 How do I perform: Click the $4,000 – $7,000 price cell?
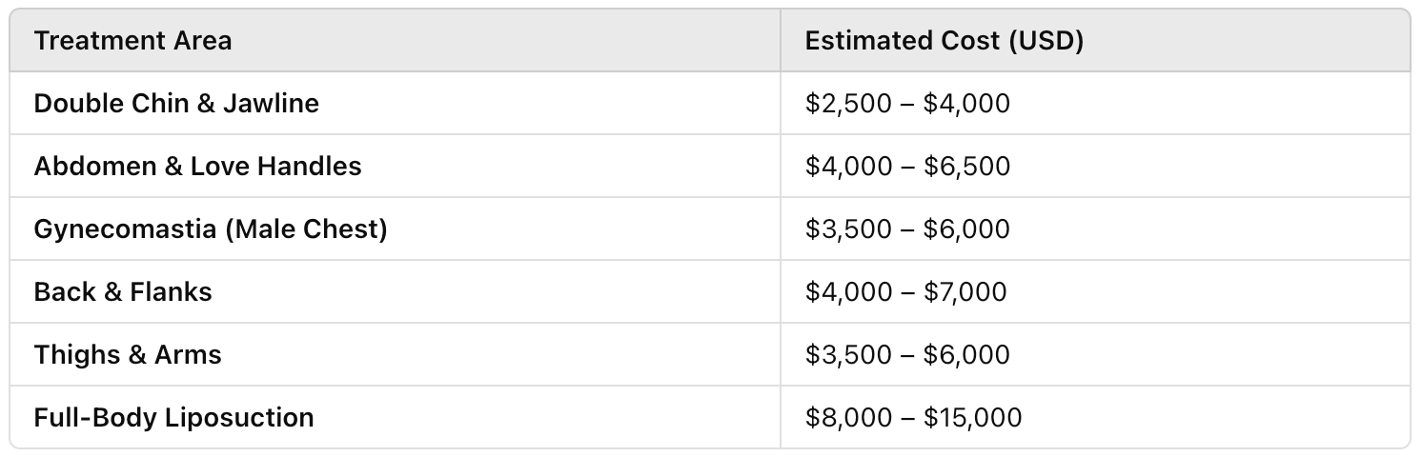1095,291
